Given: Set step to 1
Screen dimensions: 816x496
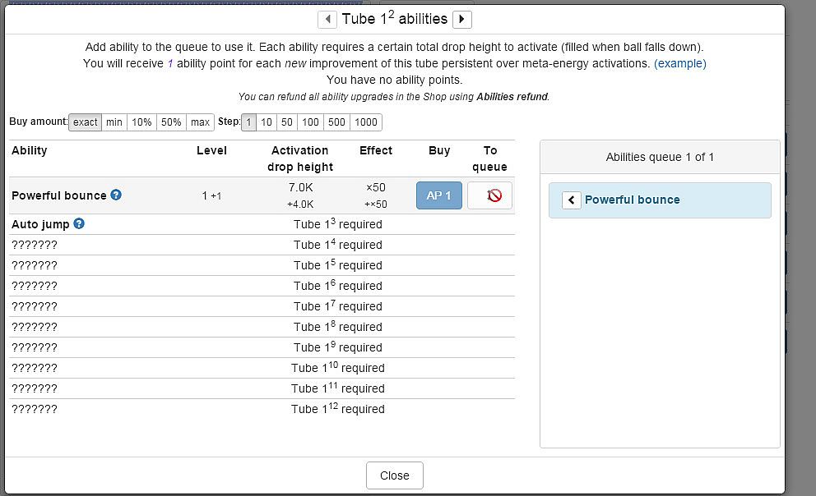Looking at the screenshot, I should pyautogui.click(x=248, y=122).
